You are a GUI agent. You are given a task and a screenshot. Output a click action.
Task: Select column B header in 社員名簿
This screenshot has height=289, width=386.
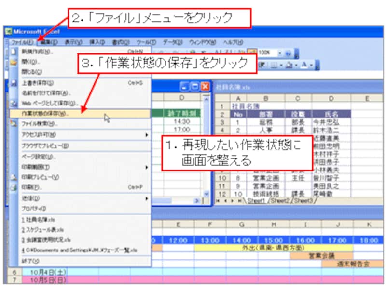point(266,99)
